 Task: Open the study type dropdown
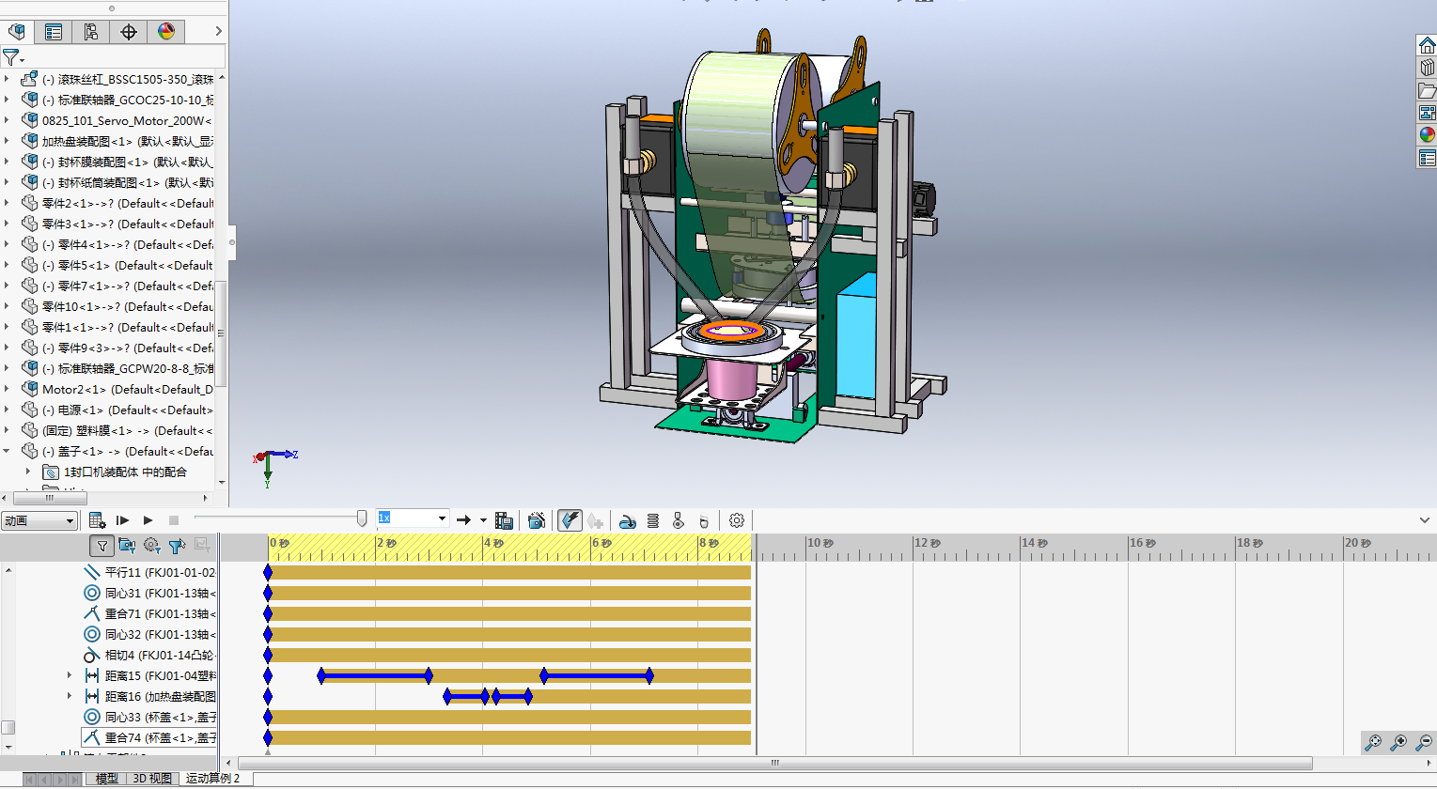click(39, 520)
